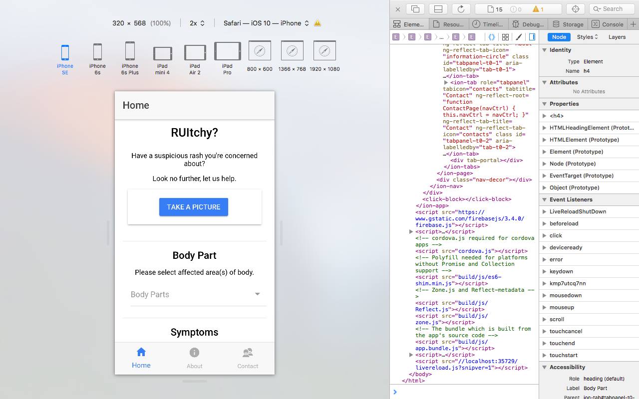This screenshot has width=639, height=399.
Task: Expand beforeload event listener
Action: pyautogui.click(x=544, y=223)
